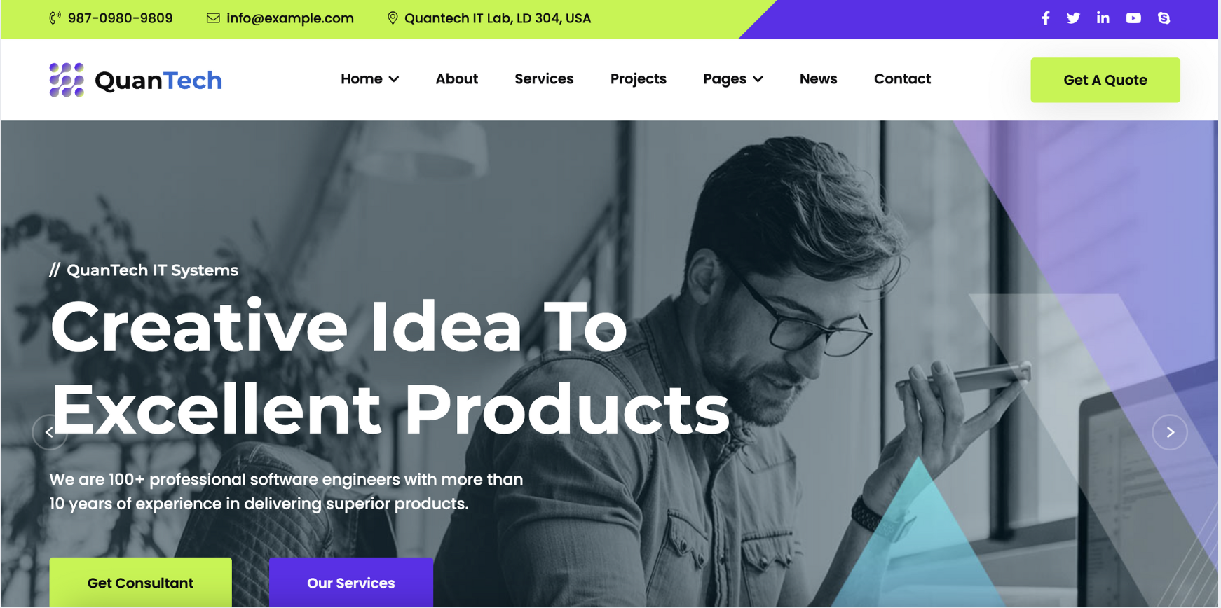The image size is (1221, 608).
Task: Click the info@example.com email link
Action: [290, 18]
